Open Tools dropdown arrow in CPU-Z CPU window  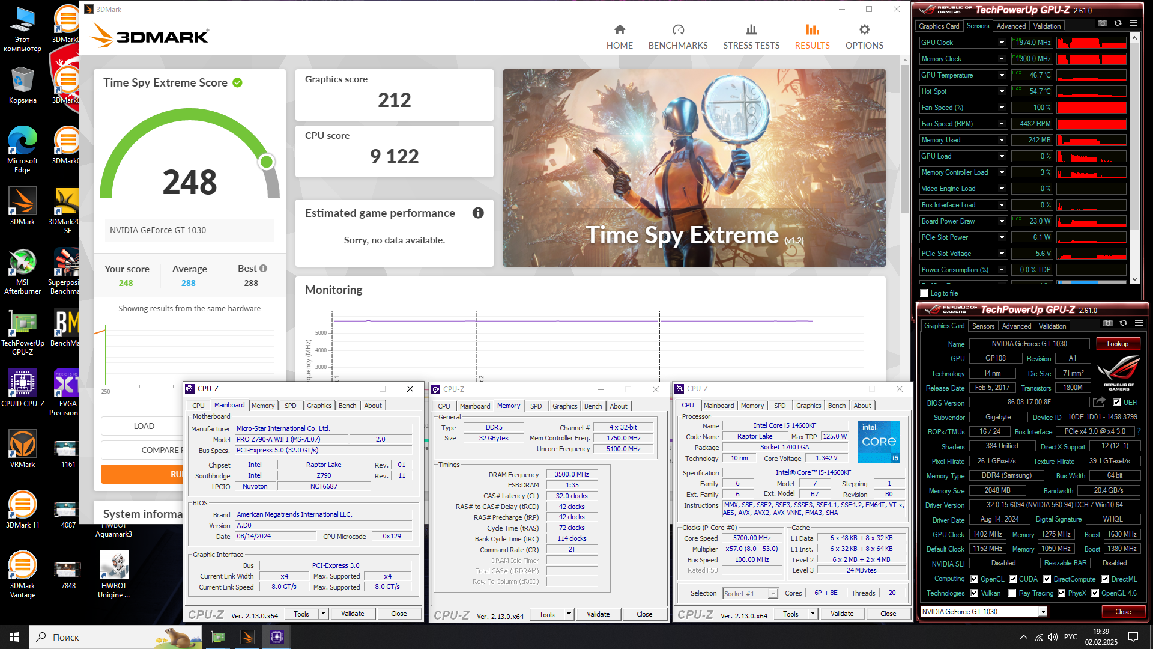coord(813,614)
